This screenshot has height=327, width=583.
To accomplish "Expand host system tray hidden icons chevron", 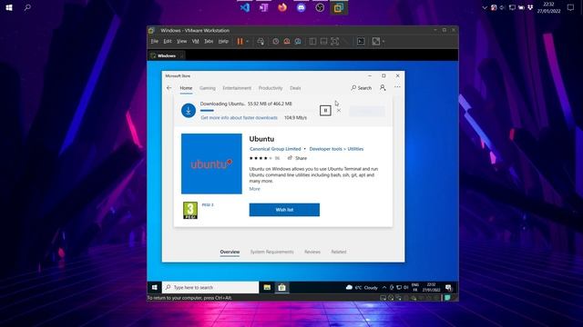I will pyautogui.click(x=485, y=7).
